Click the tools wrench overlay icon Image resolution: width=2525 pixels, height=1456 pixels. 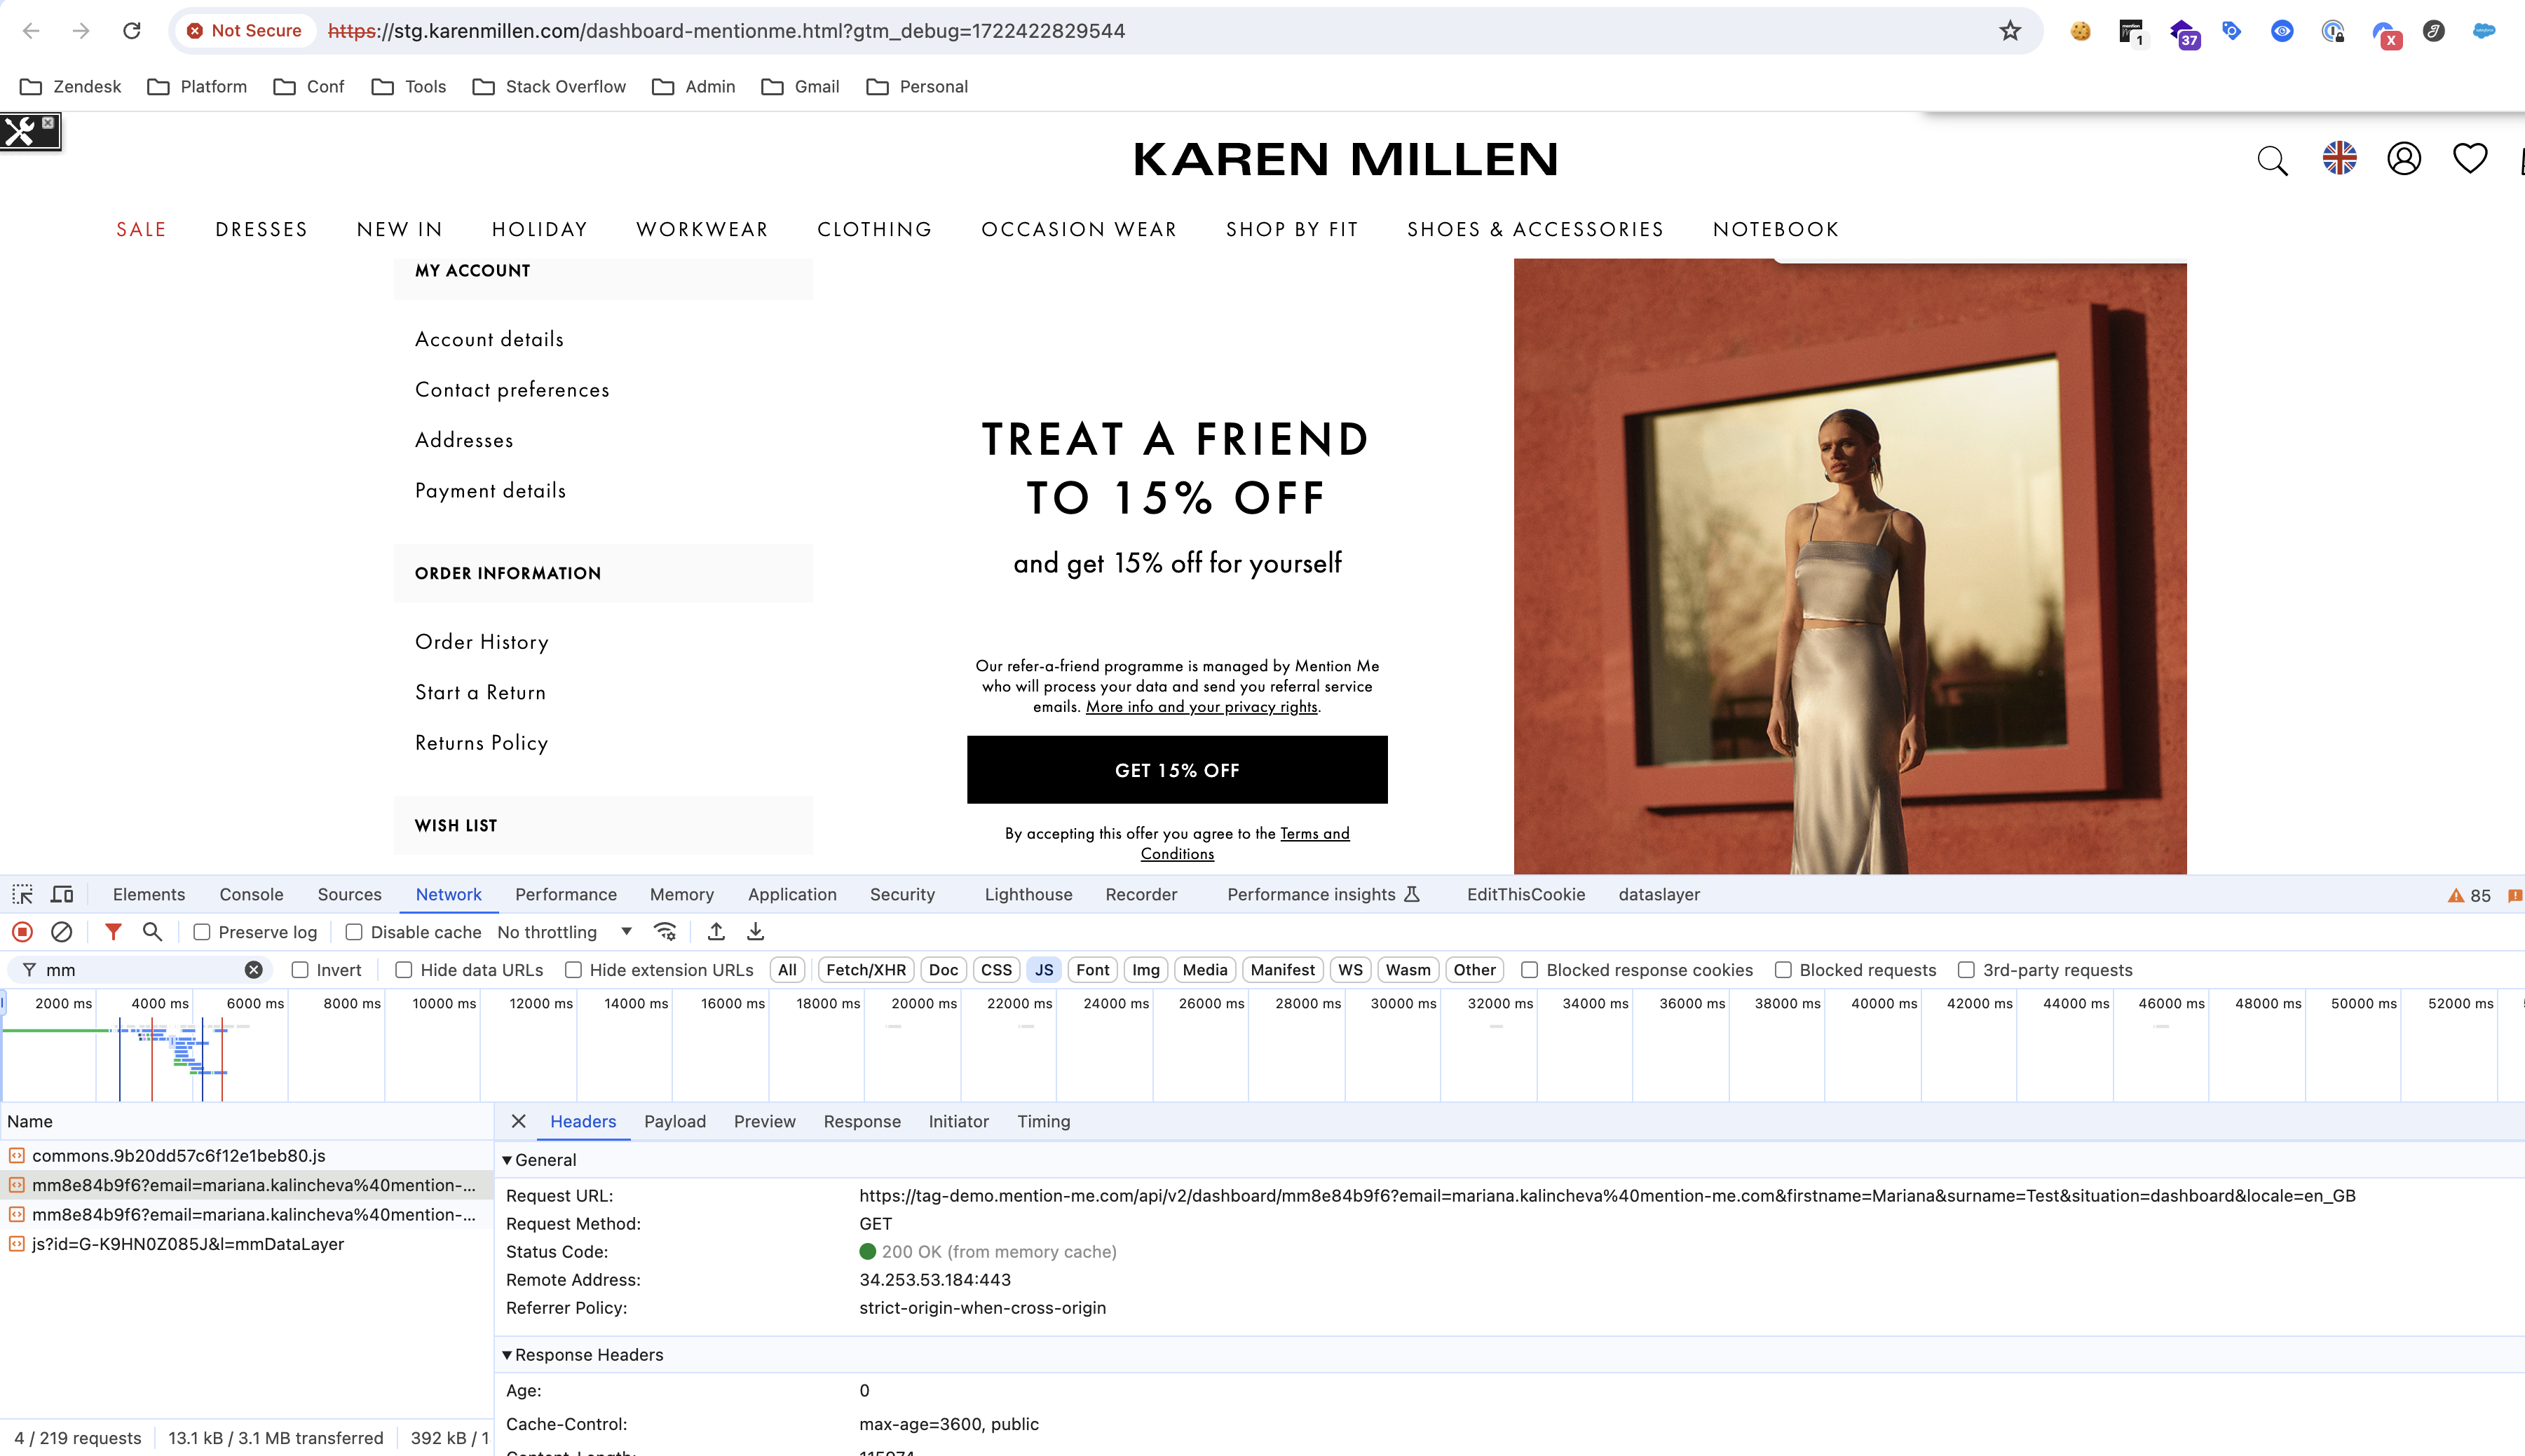[x=20, y=131]
